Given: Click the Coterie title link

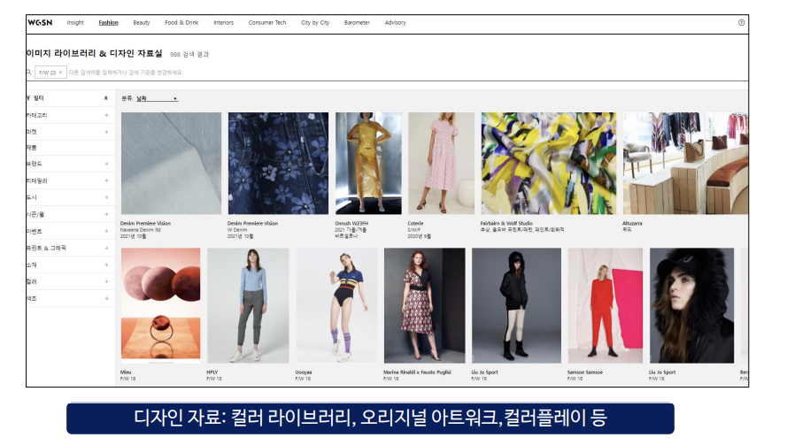Looking at the screenshot, I should click(415, 223).
